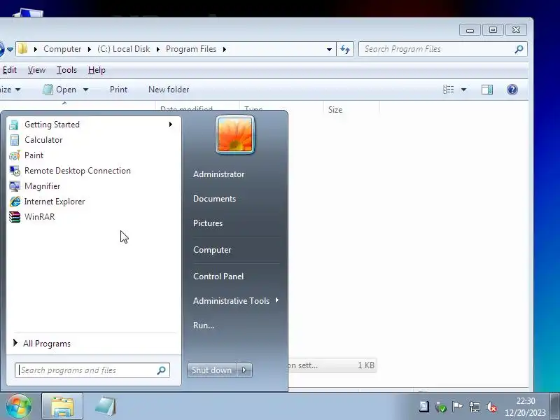This screenshot has width=560, height=420.
Task: Click the user account picture
Action: point(235,134)
